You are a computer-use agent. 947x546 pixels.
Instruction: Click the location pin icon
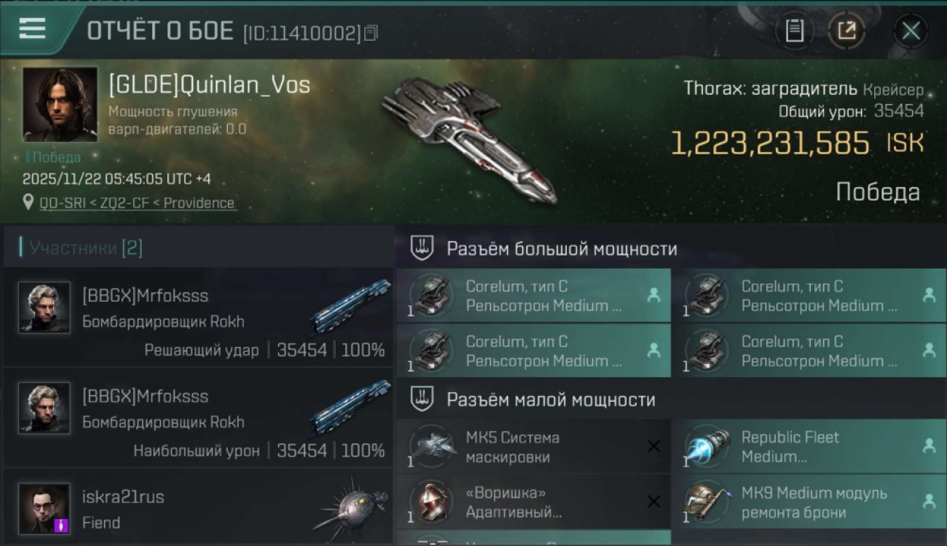[x=28, y=202]
